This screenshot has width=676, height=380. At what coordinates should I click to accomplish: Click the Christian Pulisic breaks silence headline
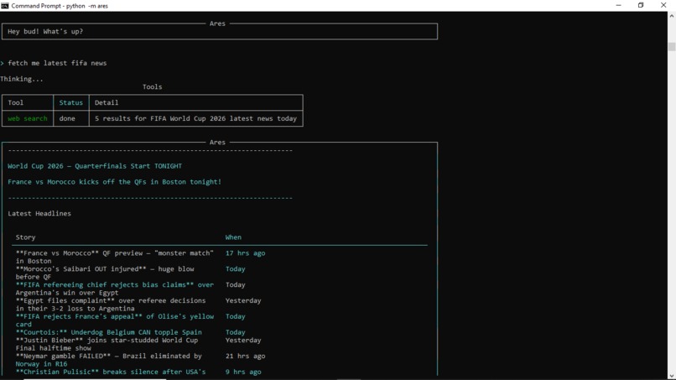pyautogui.click(x=111, y=372)
